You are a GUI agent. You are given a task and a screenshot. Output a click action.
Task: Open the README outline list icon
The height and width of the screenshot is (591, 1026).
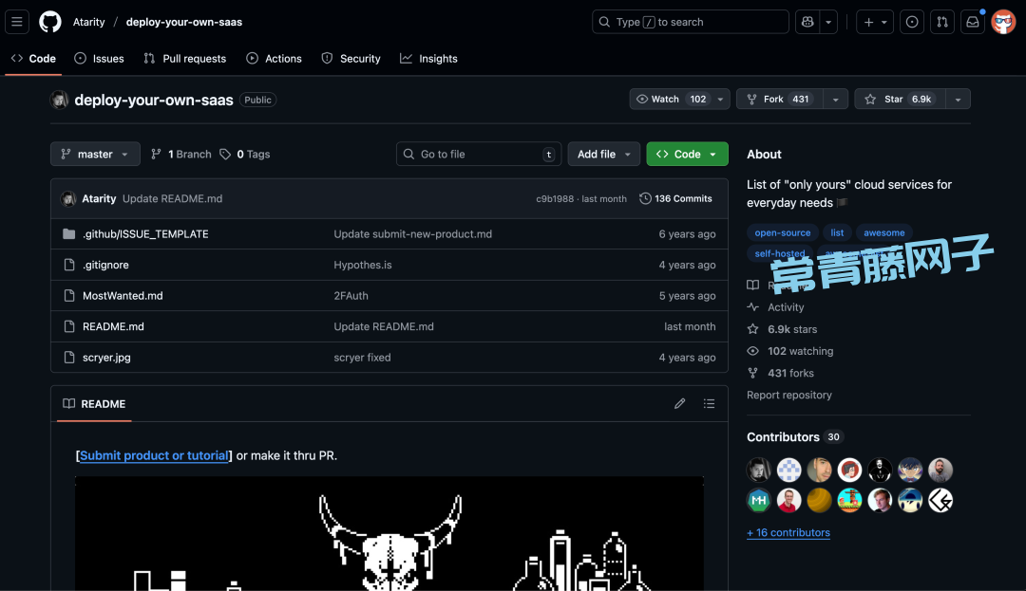pos(709,404)
